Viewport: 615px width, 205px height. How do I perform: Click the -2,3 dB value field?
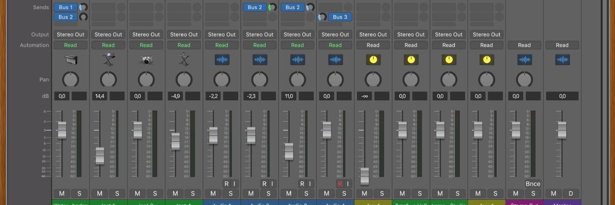pos(251,96)
